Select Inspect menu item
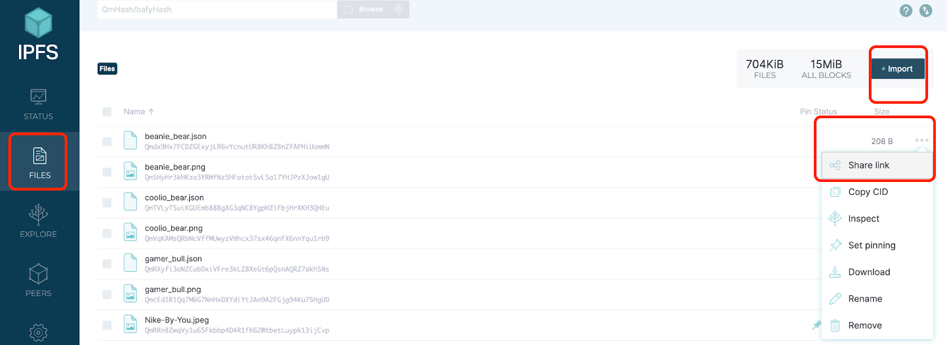Image resolution: width=947 pixels, height=345 pixels. click(877, 219)
